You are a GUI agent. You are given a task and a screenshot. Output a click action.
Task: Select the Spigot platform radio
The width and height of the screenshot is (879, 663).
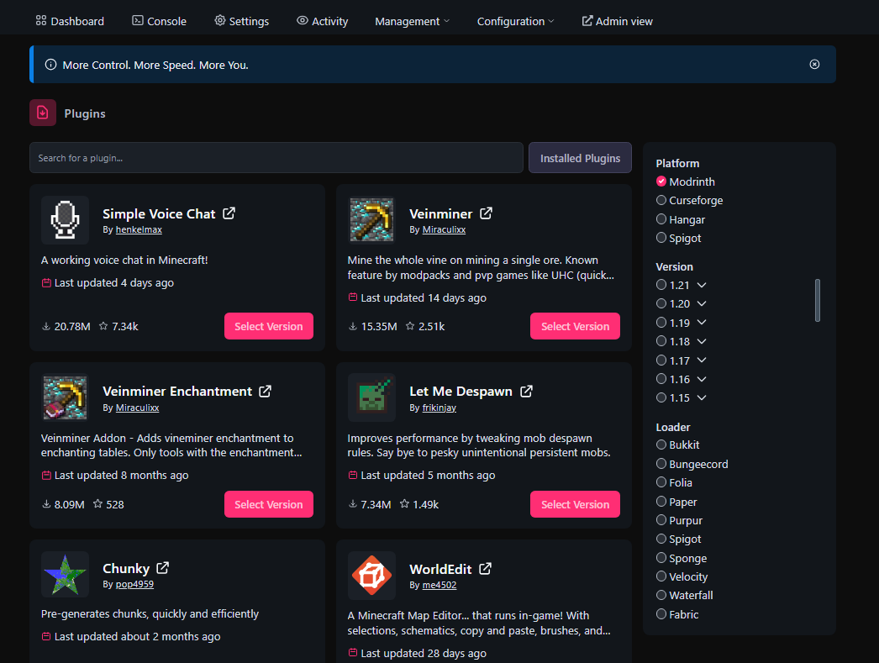(x=661, y=238)
